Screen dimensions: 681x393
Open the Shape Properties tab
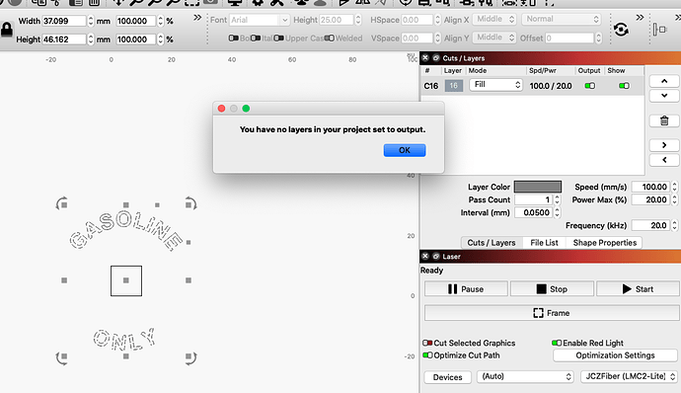605,243
